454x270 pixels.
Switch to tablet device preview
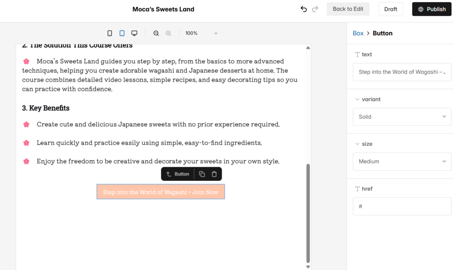click(x=122, y=33)
